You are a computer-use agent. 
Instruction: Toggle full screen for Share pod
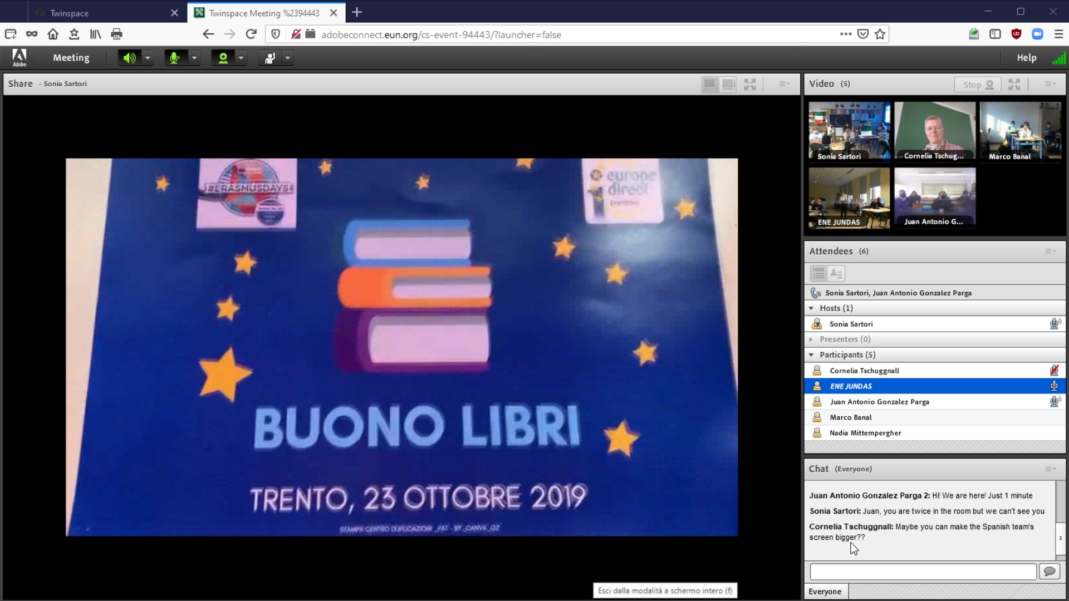[750, 85]
